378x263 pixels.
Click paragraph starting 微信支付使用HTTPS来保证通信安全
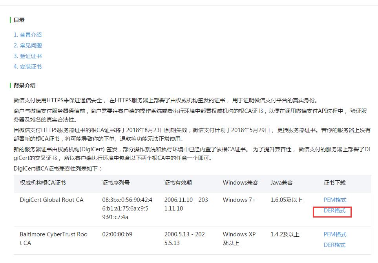click(166, 100)
